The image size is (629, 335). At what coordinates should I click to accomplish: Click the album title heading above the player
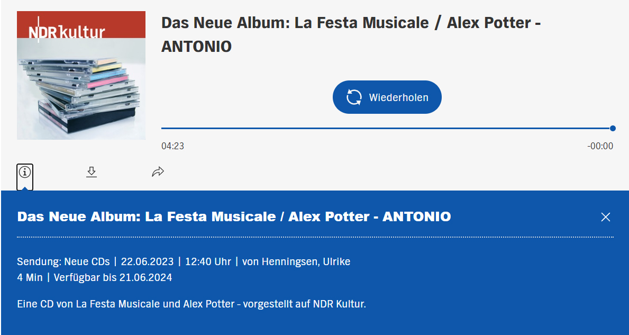coord(350,34)
